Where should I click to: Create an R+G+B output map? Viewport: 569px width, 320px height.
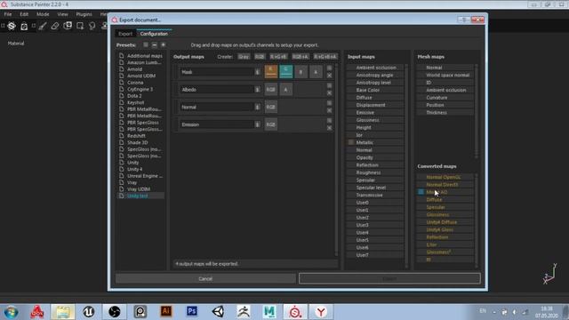point(278,57)
